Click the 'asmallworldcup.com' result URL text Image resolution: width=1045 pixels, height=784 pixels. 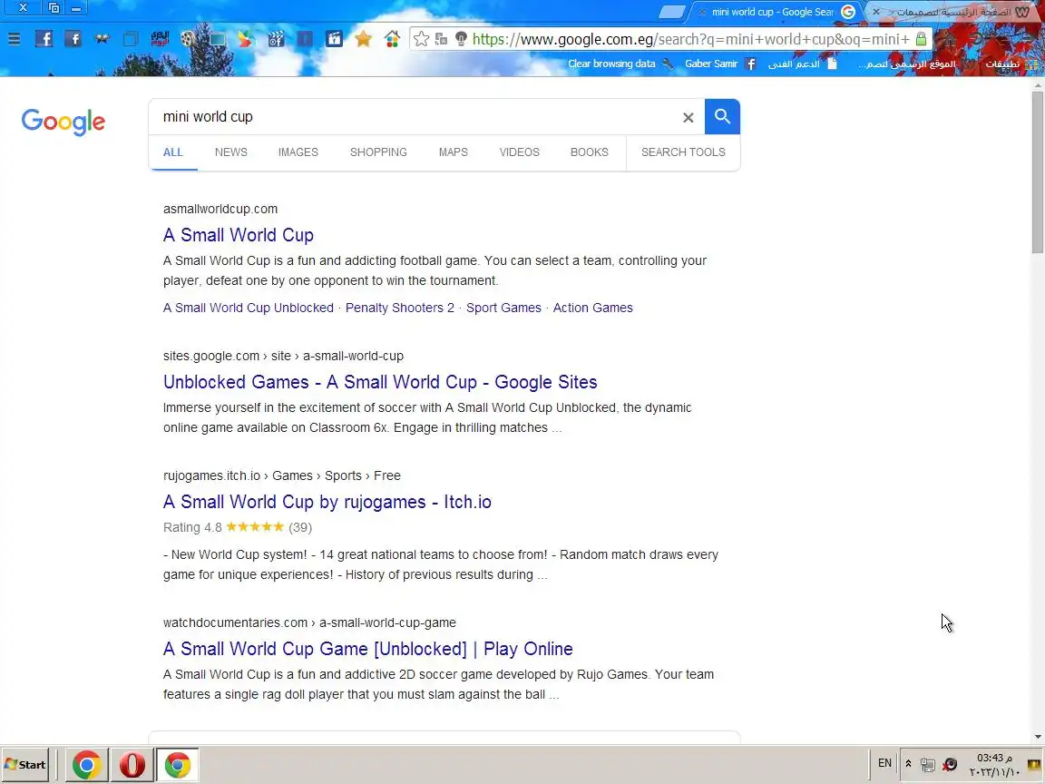[220, 209]
